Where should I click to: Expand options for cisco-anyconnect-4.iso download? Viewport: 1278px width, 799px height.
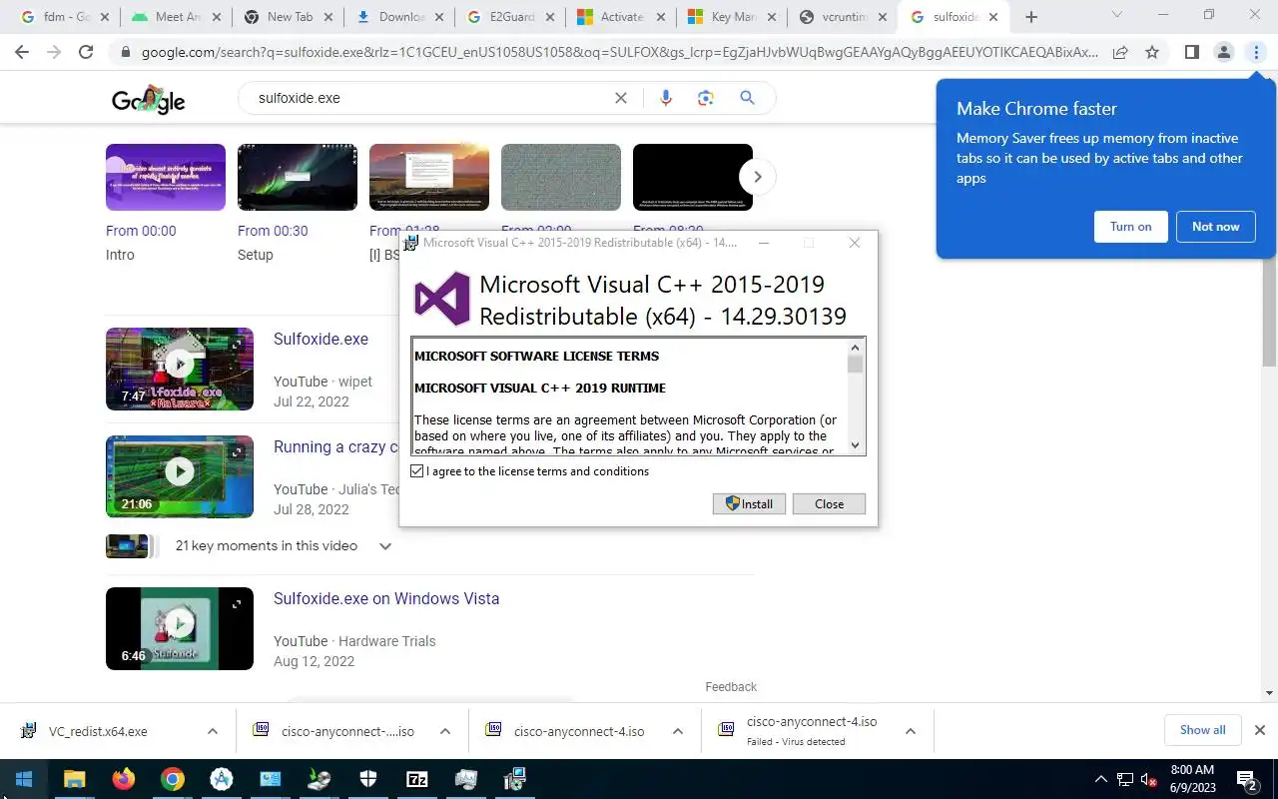[677, 732]
